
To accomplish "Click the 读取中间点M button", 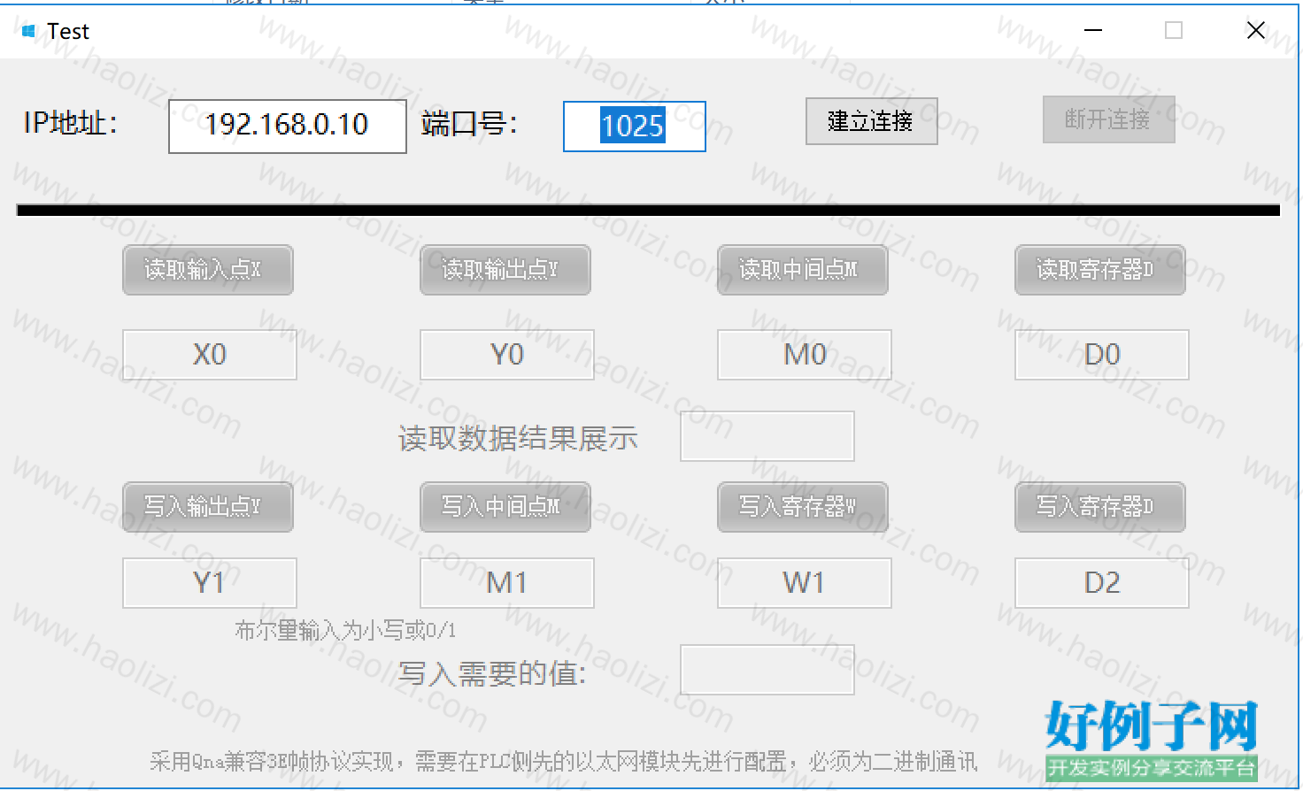I will [x=803, y=270].
